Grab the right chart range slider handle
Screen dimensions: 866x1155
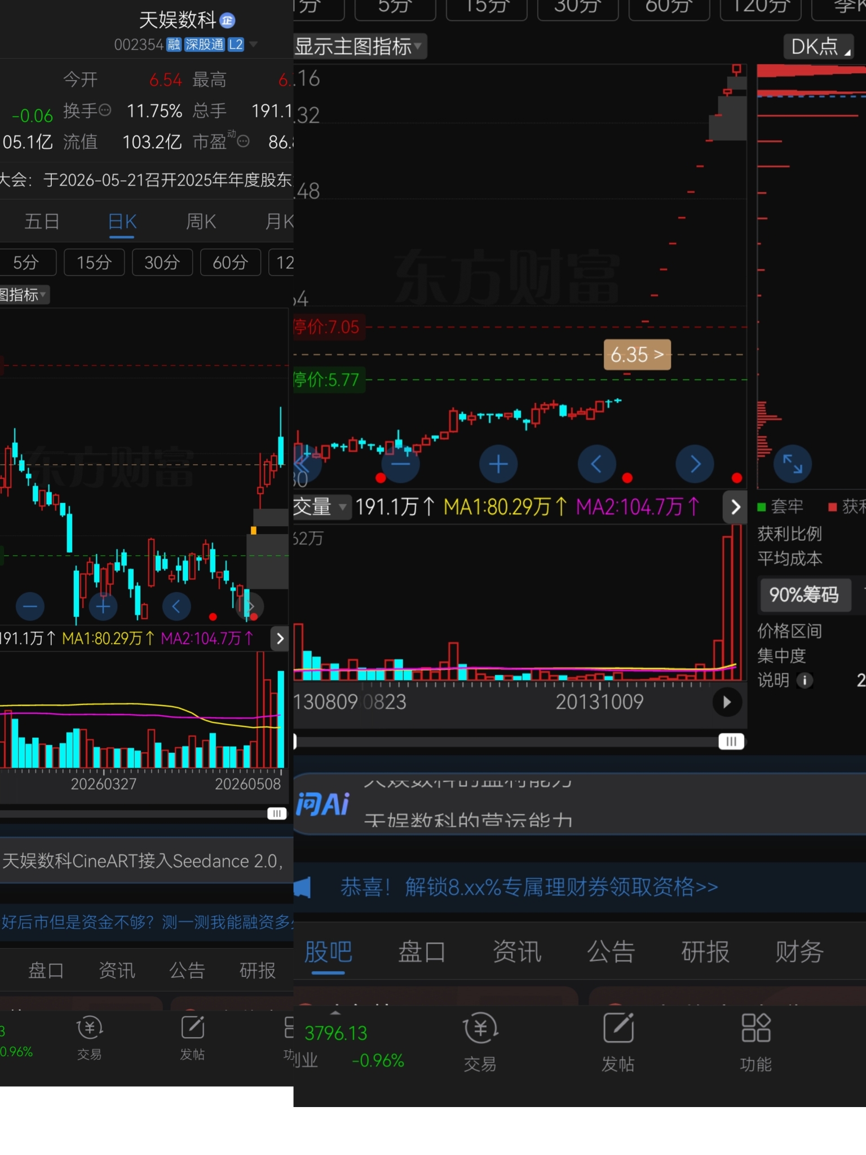731,742
